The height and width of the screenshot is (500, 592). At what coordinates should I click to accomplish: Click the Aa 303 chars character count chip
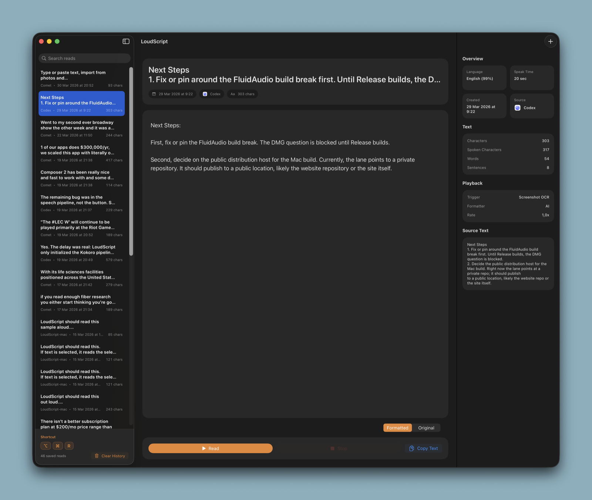coord(242,94)
